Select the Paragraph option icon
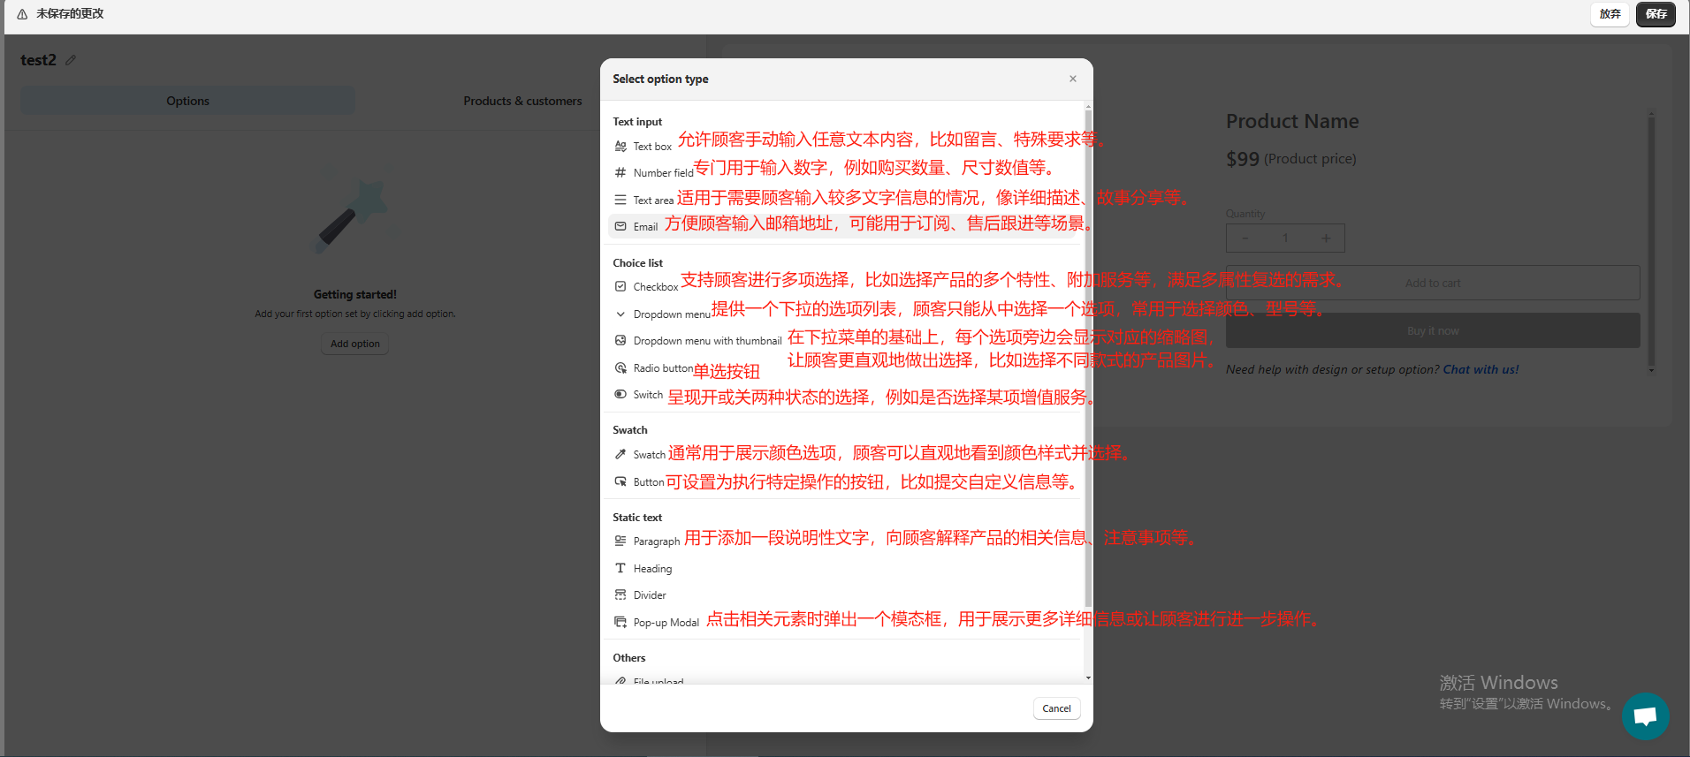The height and width of the screenshot is (757, 1690). 620,541
